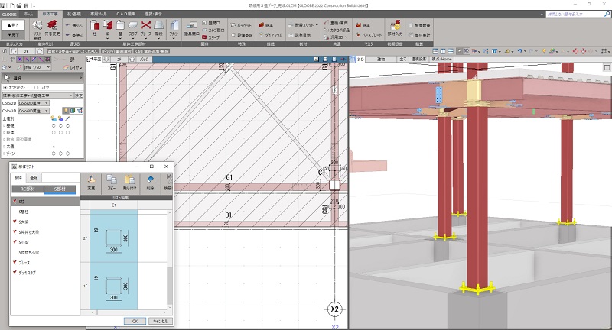
Task: Expand the 基礎 category in selection panel
Action: point(4,126)
